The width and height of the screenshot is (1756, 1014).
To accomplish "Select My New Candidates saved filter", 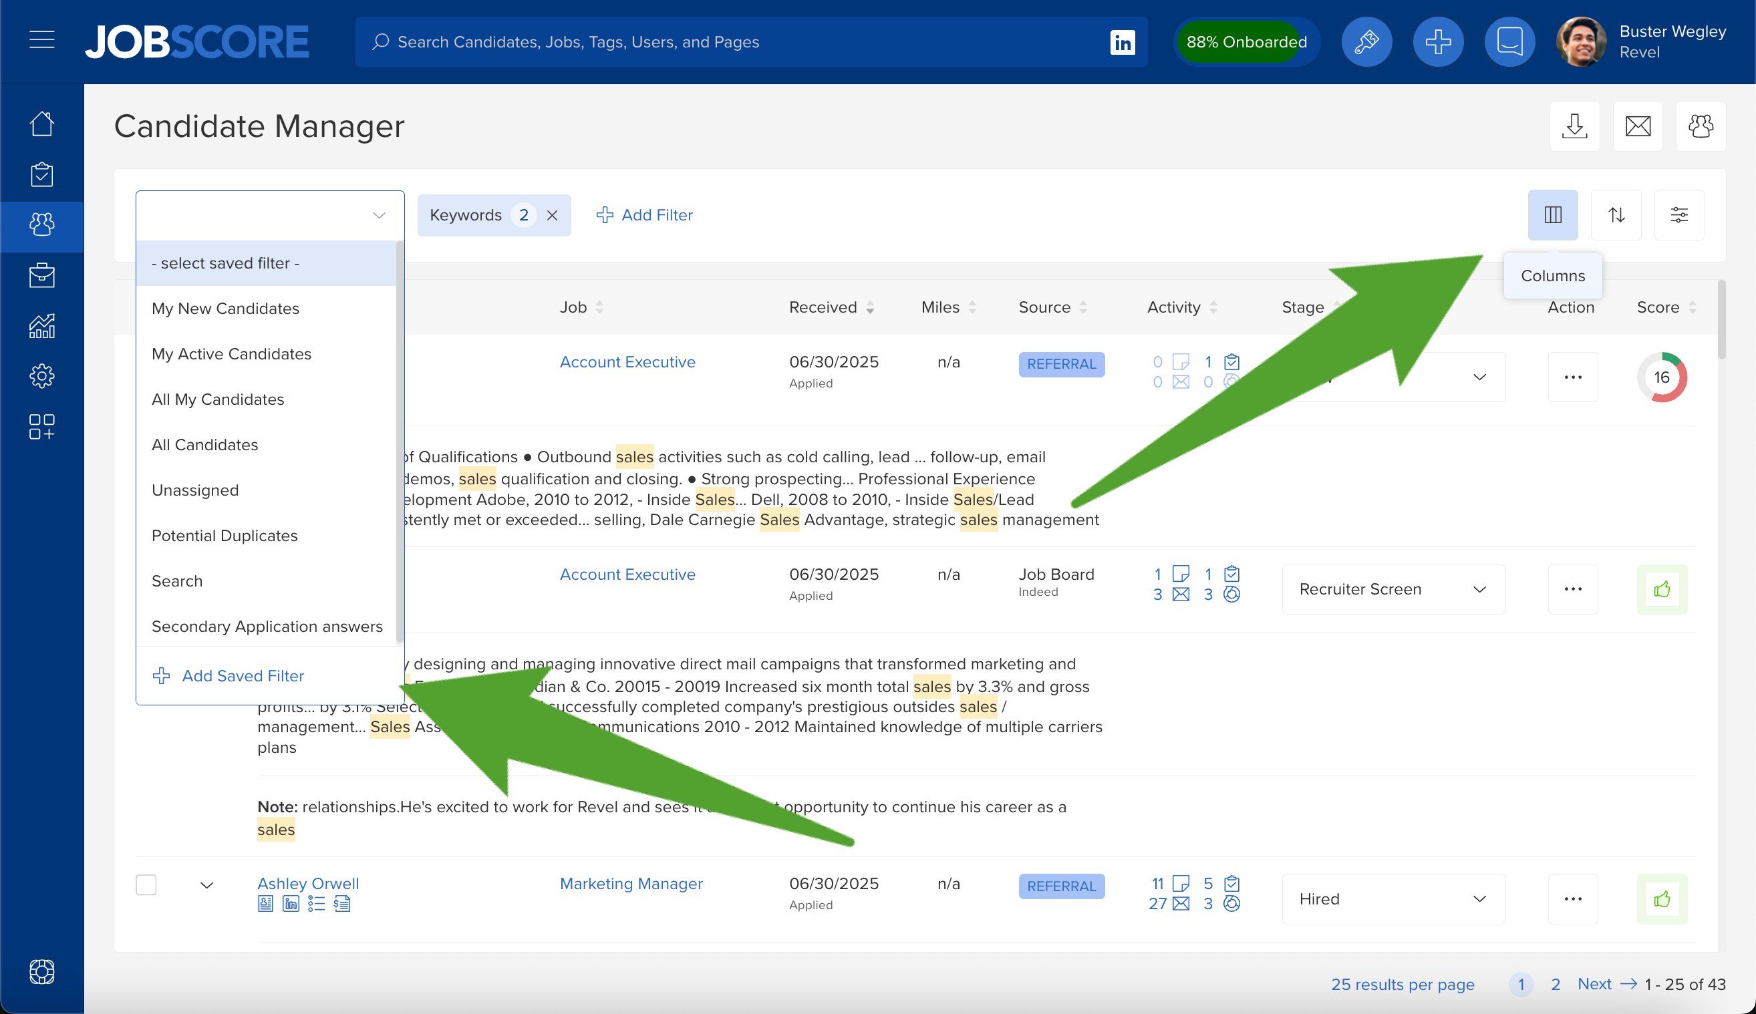I will pyautogui.click(x=265, y=309).
